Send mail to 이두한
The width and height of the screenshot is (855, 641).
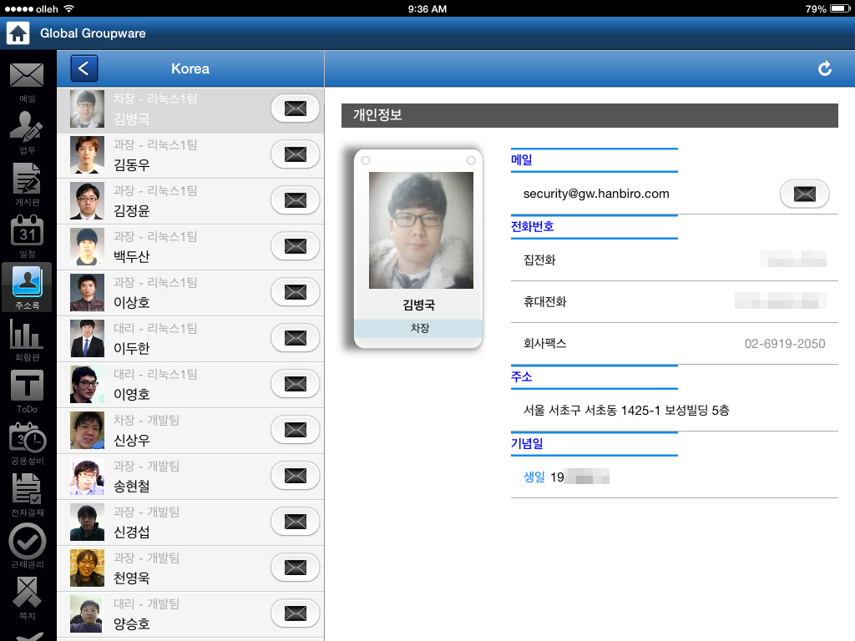(295, 338)
